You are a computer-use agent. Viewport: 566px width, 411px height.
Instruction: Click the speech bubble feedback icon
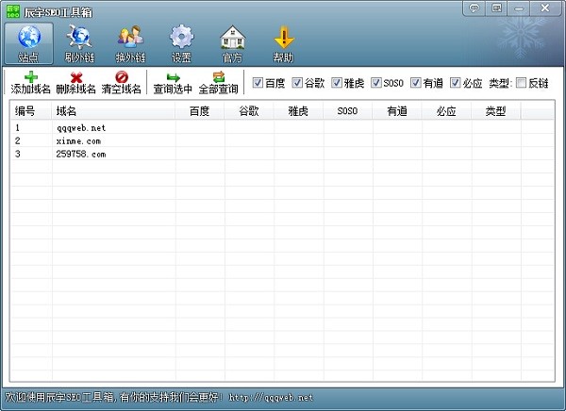point(474,8)
